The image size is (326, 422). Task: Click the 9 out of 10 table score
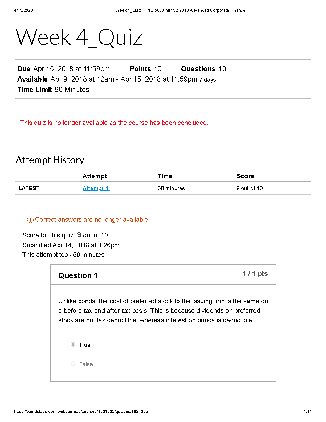click(250, 188)
